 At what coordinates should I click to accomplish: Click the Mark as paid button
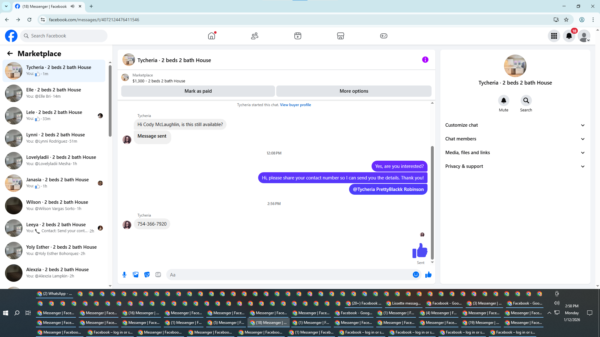pyautogui.click(x=198, y=91)
